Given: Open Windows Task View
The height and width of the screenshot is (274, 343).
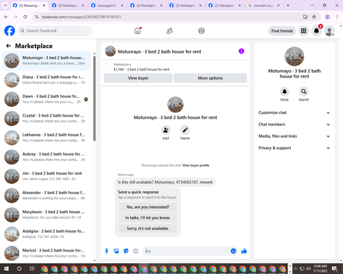Looking at the screenshot, I should coord(32,269).
